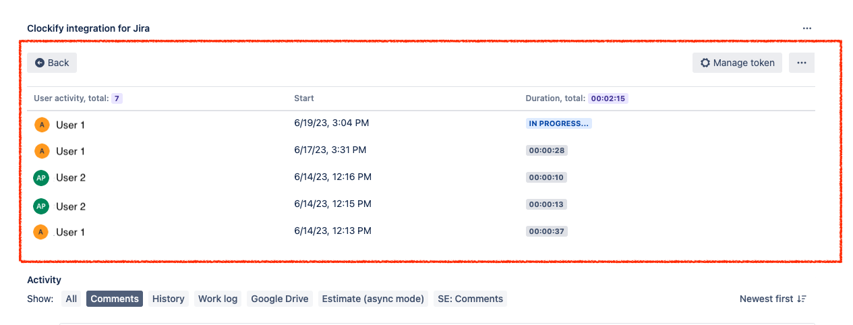The width and height of the screenshot is (853, 325).
Task: Click the 00:00:37 duration badge
Action: click(547, 231)
